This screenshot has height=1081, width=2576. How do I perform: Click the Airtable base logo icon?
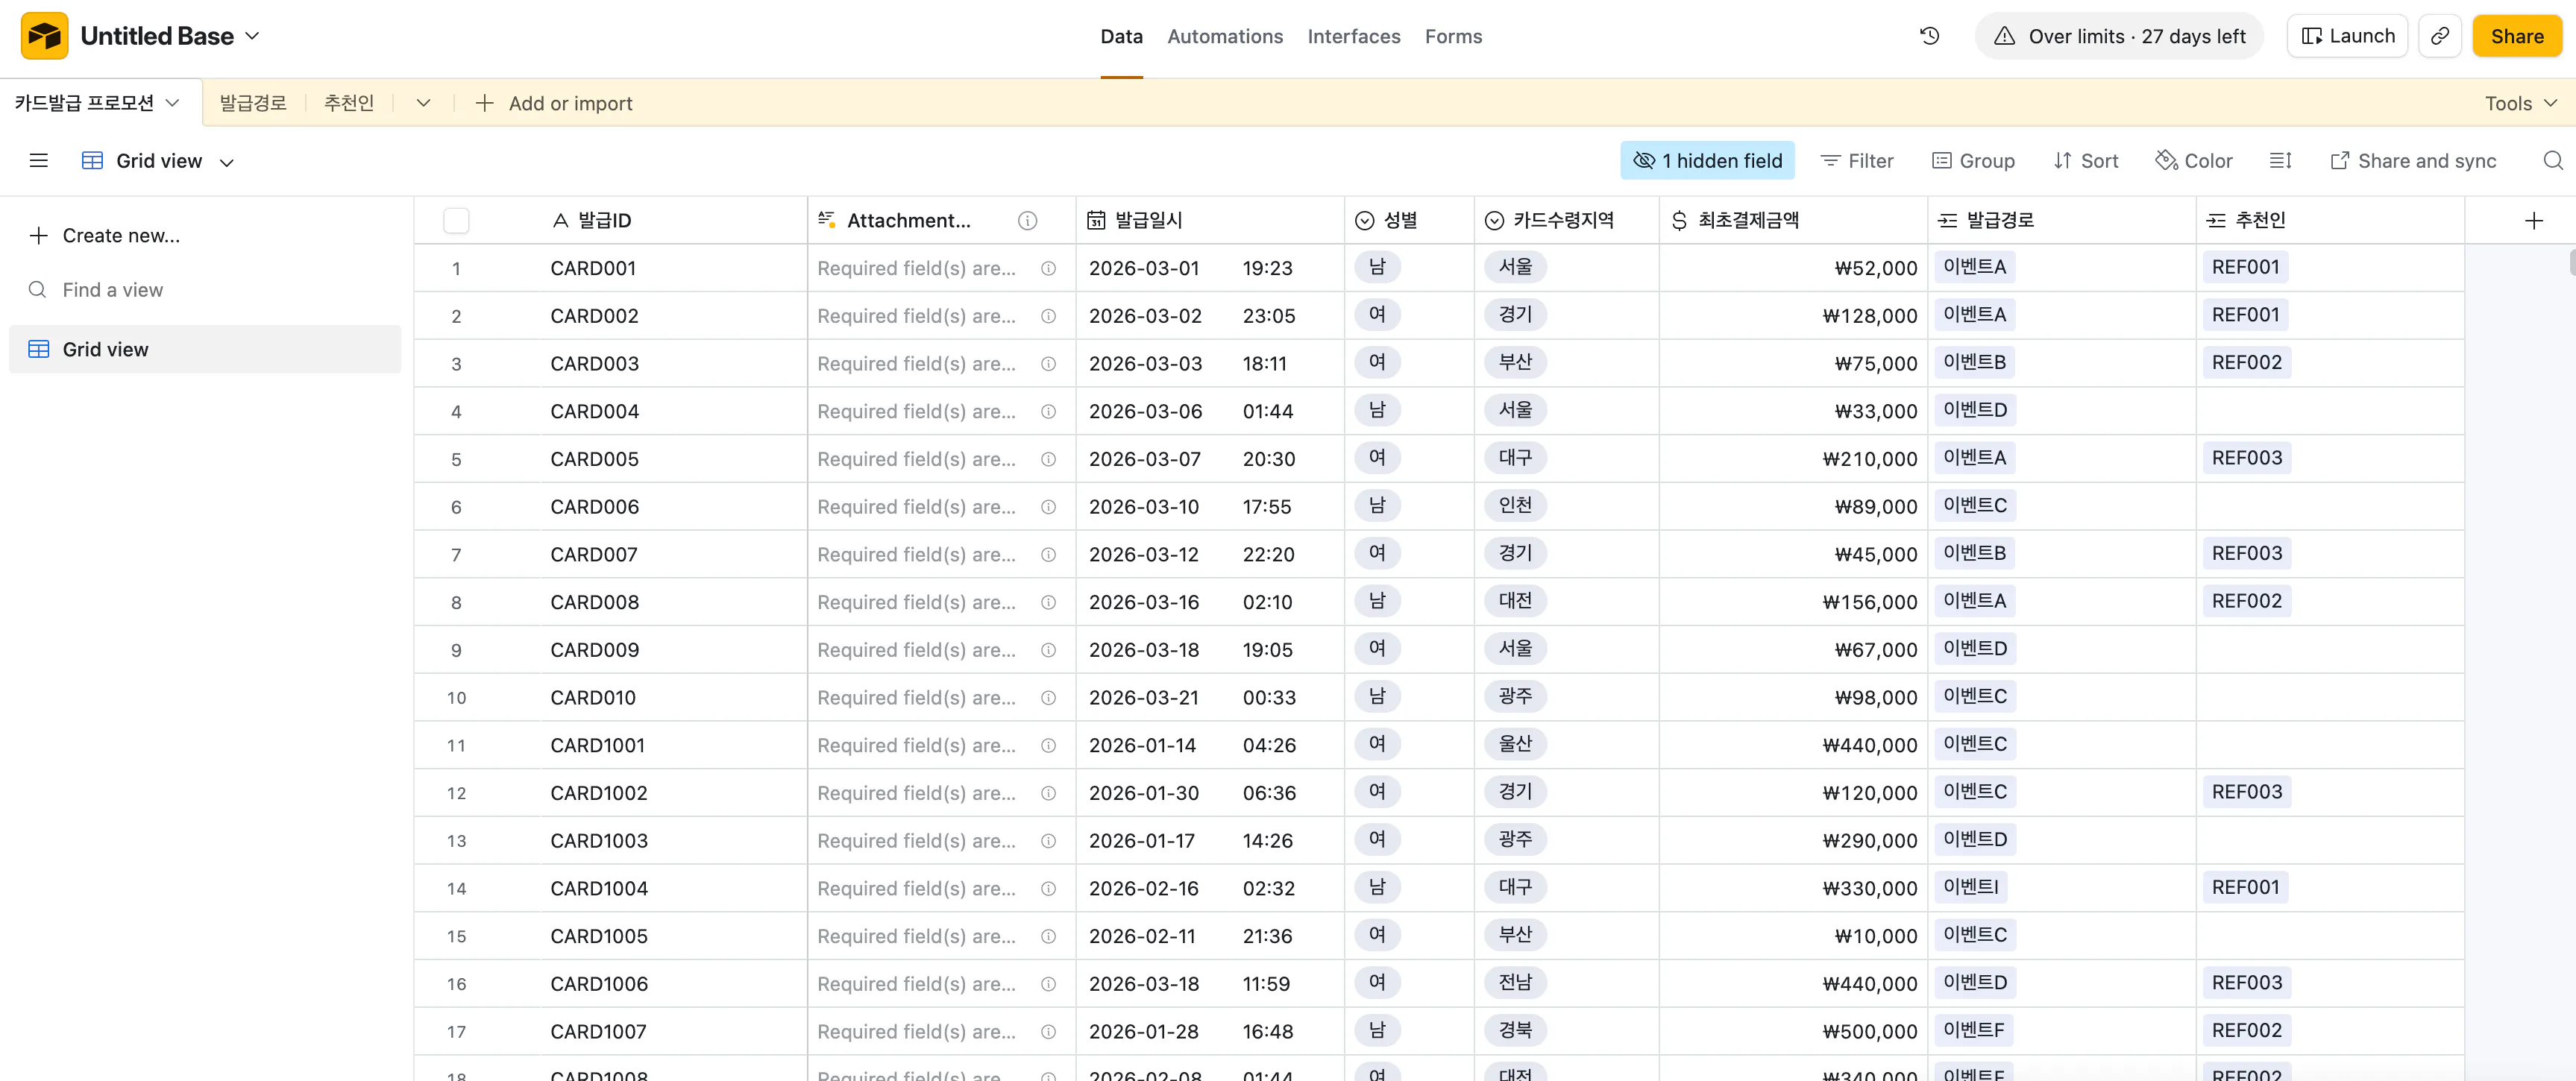tap(45, 36)
